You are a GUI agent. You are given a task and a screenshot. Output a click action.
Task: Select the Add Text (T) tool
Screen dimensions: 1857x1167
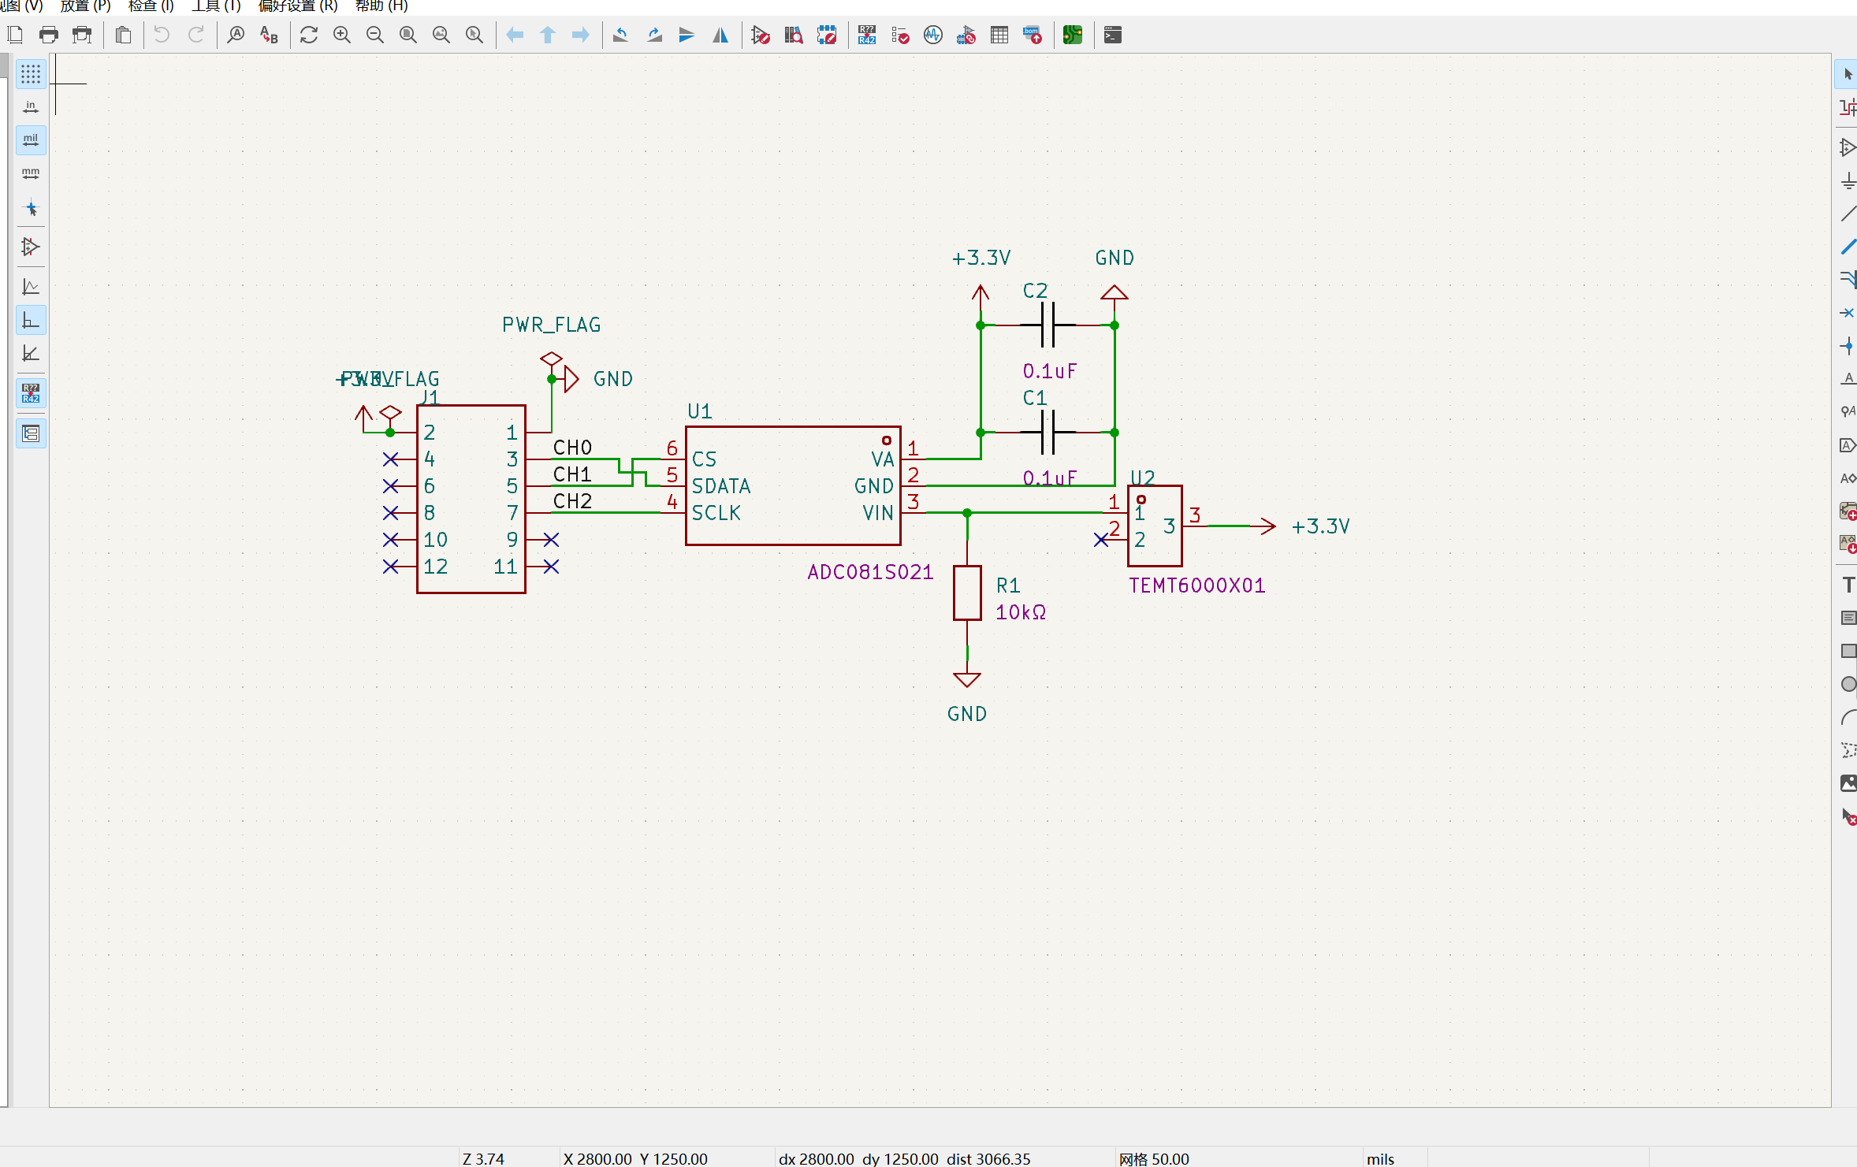[1848, 585]
